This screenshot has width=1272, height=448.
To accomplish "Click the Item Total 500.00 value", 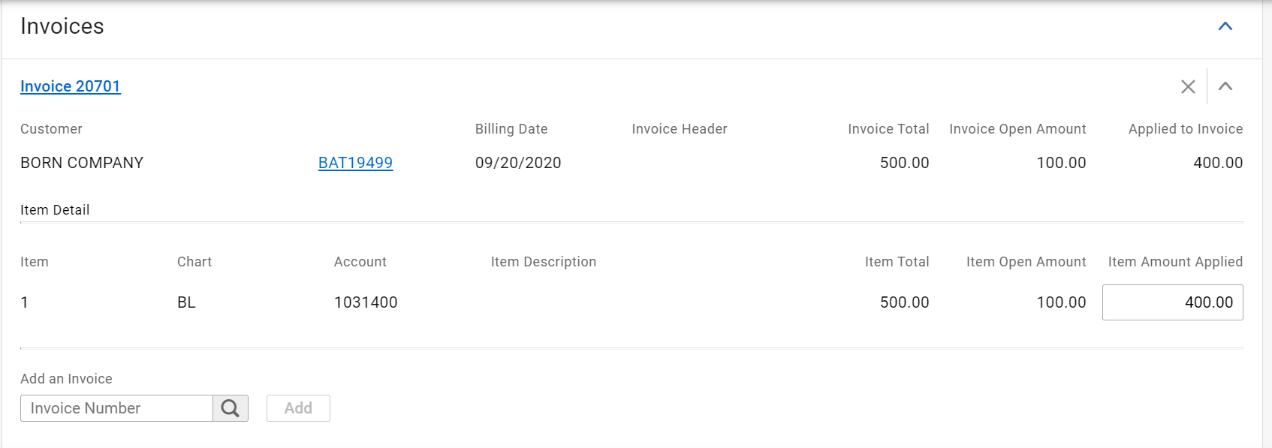I will tap(904, 302).
